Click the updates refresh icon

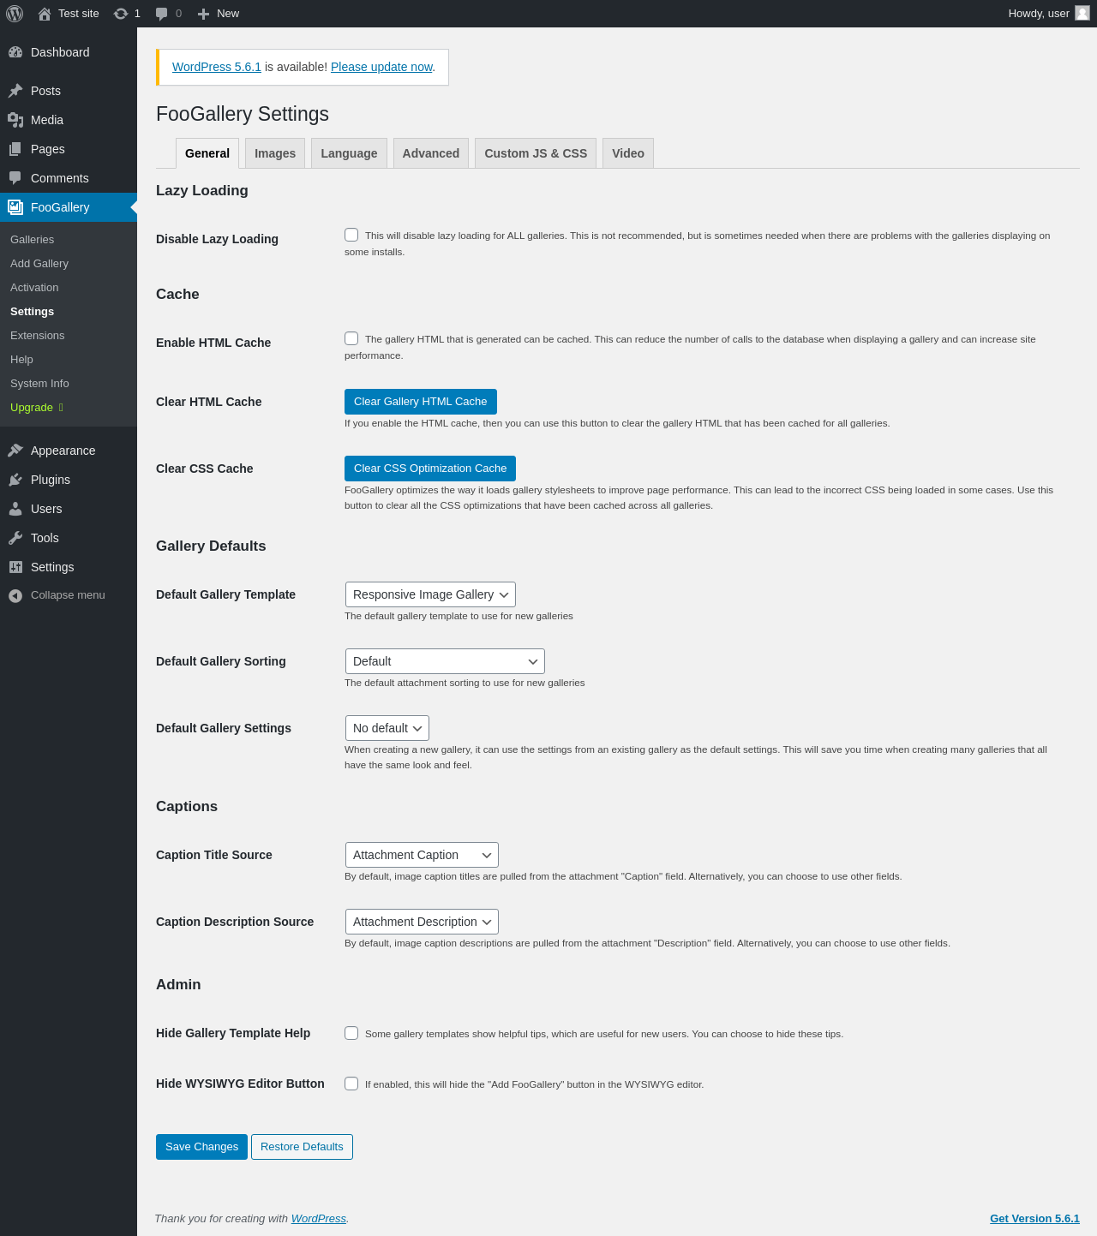click(x=121, y=14)
